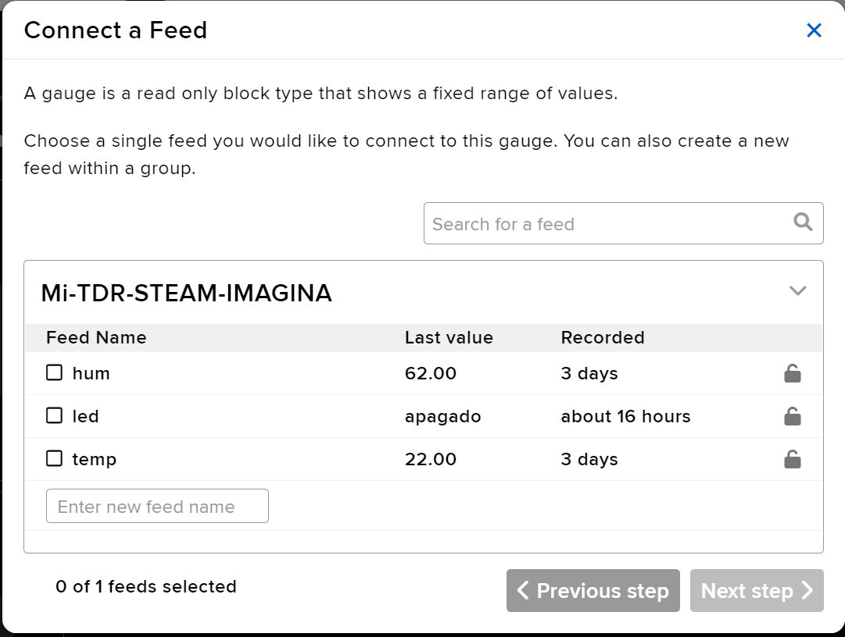845x637 pixels.
Task: Focus the Search for a feed field
Action: (x=624, y=223)
